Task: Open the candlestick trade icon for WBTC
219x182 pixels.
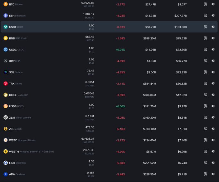Action: (x=213, y=140)
